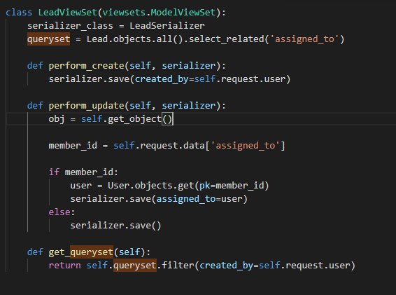Viewport: 396px width, 295px height.
Task: Click the 'assigned_to' string in select_related
Action: (304, 39)
